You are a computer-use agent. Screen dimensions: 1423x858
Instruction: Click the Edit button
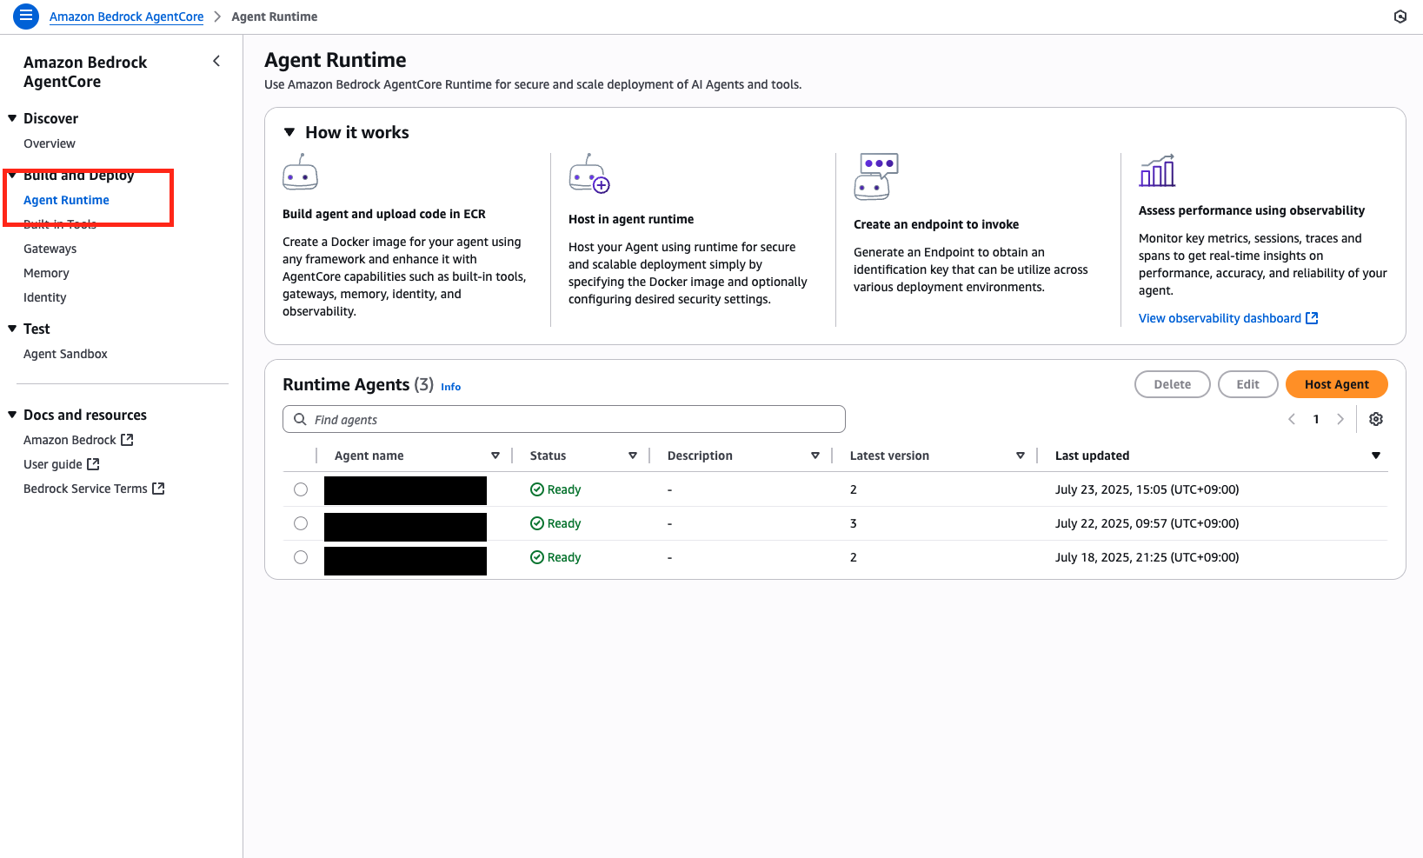click(1247, 384)
